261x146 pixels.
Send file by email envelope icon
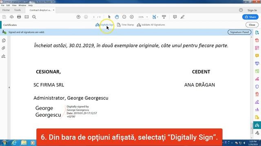coord(27,17)
